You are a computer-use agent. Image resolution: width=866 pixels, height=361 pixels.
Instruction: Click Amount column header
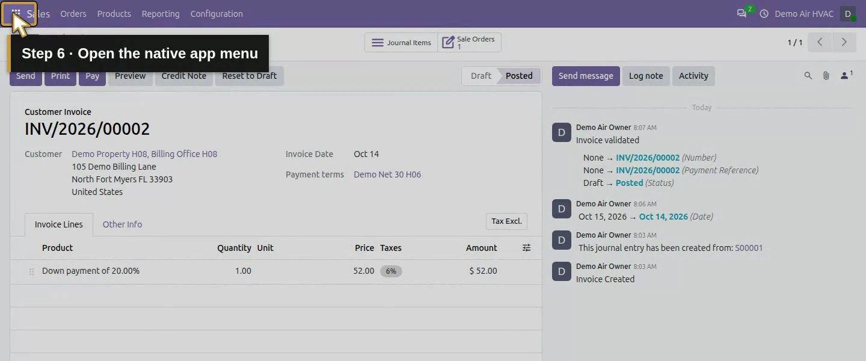pyautogui.click(x=481, y=248)
